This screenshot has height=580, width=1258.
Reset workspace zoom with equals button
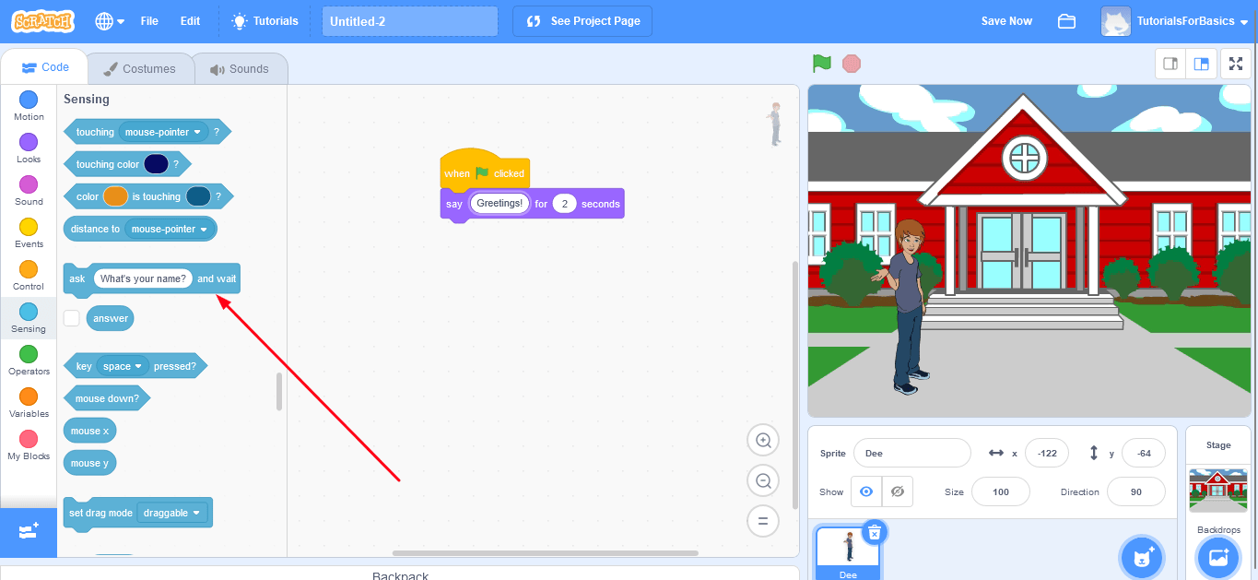click(763, 521)
